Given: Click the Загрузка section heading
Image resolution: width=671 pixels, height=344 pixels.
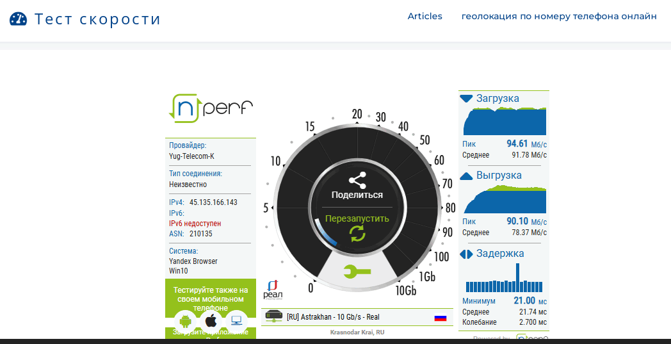Looking at the screenshot, I should [x=497, y=99].
